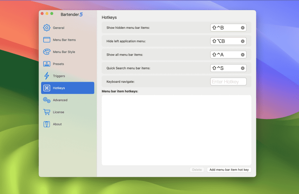Open Advanced via the double-gear icon
This screenshot has width=299, height=194.
pyautogui.click(x=47, y=100)
